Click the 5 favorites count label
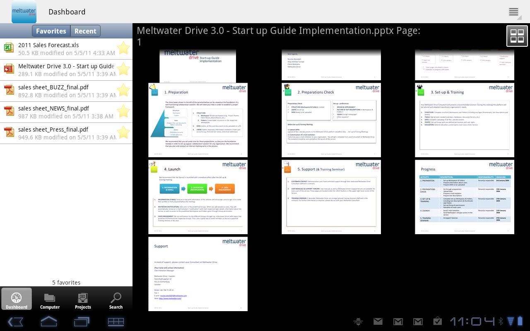 [66, 283]
